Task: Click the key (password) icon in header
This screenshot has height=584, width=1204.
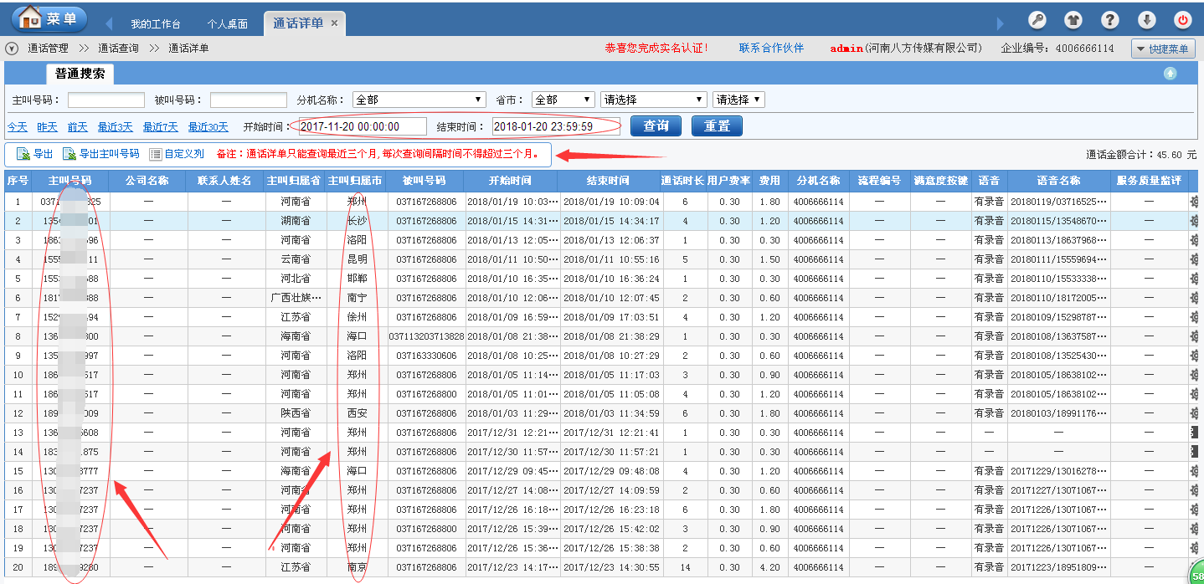Action: [x=1037, y=20]
